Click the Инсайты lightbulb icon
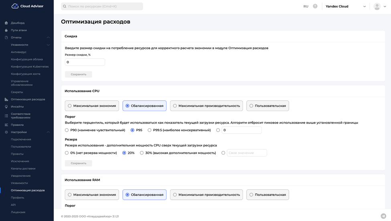The image size is (391, 221). click(x=6, y=106)
